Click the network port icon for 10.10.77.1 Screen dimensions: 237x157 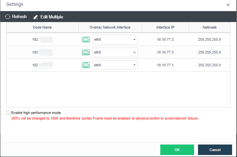point(86,65)
